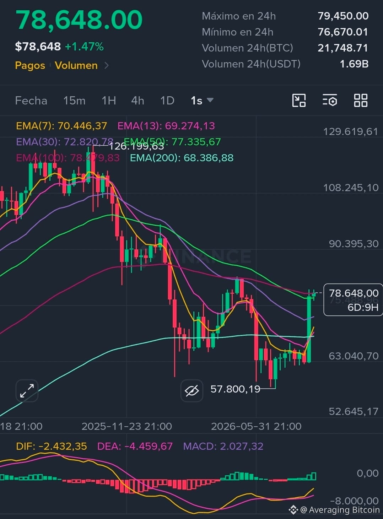Select the Fecha timeframe tab
Image resolution: width=383 pixels, height=519 pixels.
pos(31,101)
